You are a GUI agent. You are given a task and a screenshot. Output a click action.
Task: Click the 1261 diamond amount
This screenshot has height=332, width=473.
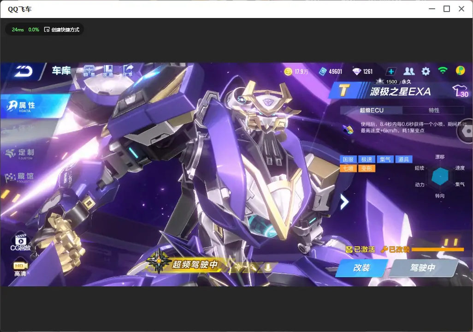tap(368, 72)
